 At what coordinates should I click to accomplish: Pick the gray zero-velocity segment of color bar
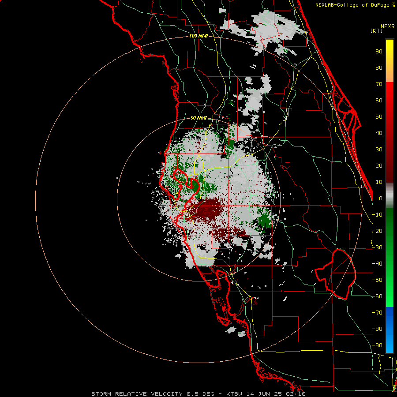click(x=390, y=195)
